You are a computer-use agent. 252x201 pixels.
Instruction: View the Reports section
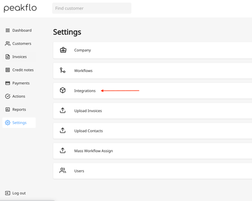point(19,109)
